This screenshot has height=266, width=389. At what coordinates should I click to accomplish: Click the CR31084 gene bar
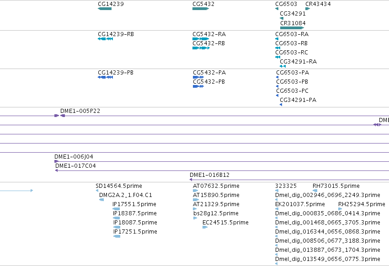[292, 28]
